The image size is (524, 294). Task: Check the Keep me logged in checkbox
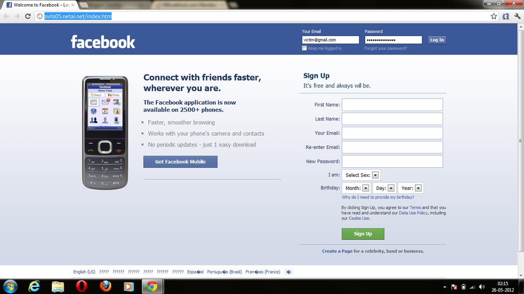click(304, 48)
